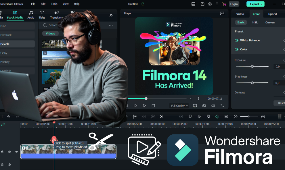Open the shopping cart icon
This screenshot has width=285, height=170.
click(224, 4)
